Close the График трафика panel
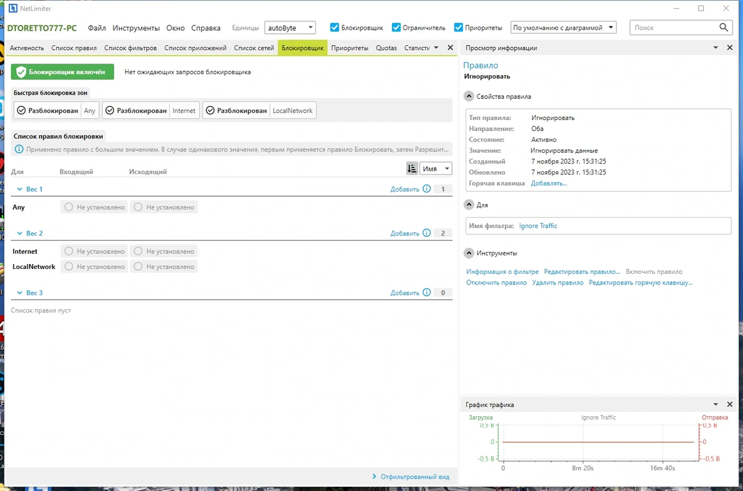Image resolution: width=743 pixels, height=491 pixels. (x=729, y=404)
